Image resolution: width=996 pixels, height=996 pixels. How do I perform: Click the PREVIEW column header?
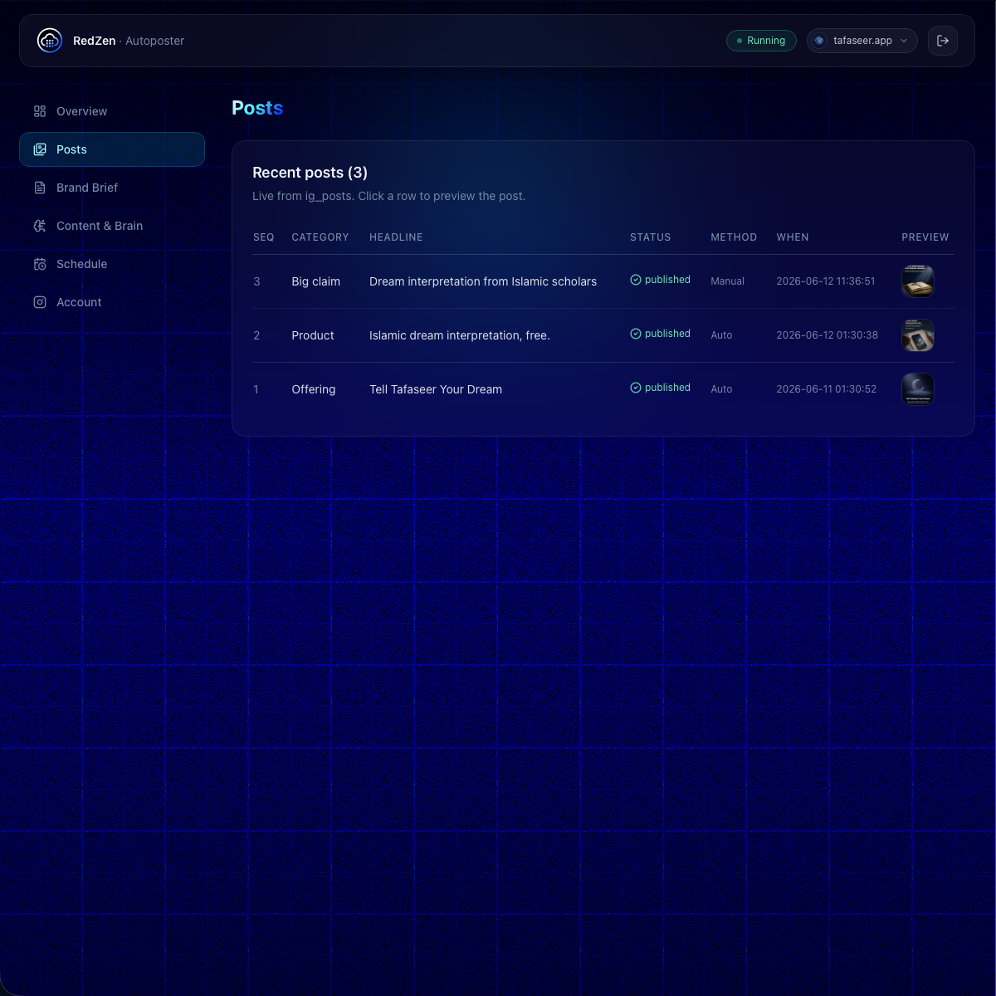[x=925, y=237]
